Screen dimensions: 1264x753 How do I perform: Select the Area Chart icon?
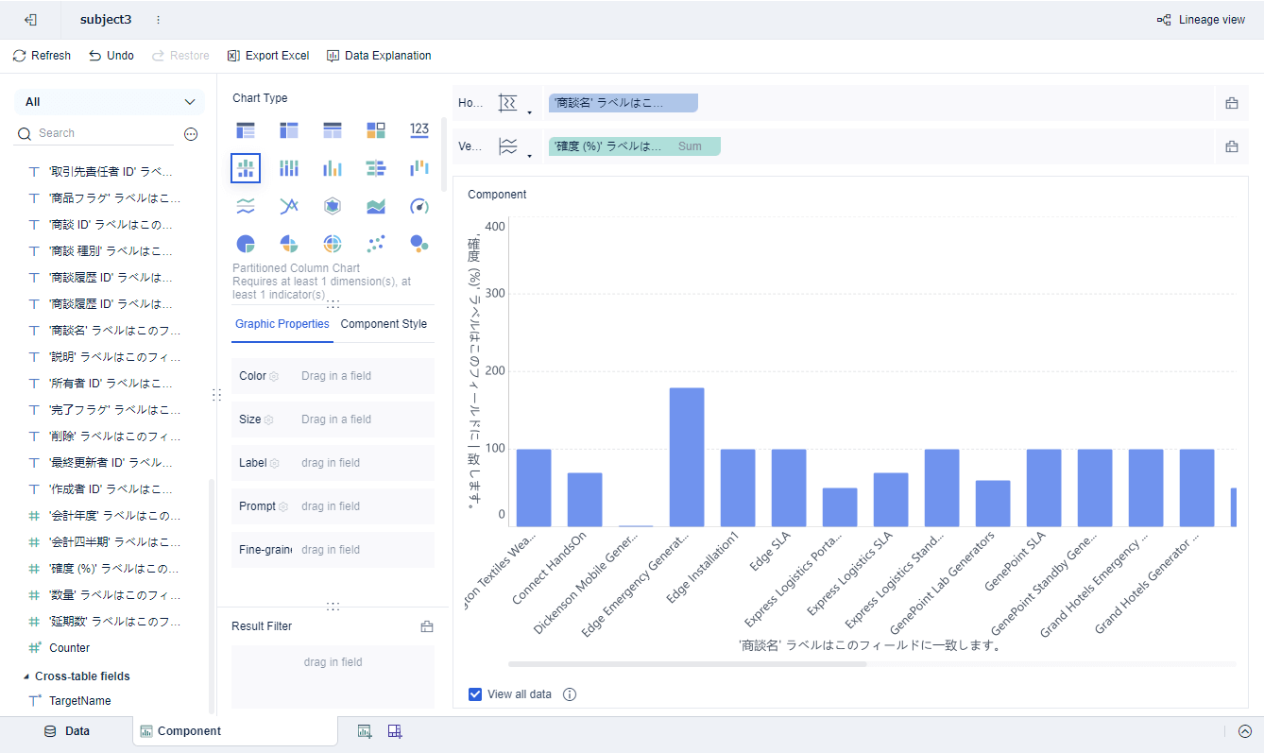(376, 206)
